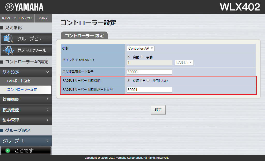265x161 pixels.
Task: Select 手動 for the bind VLAN ID
Action: click(142, 57)
